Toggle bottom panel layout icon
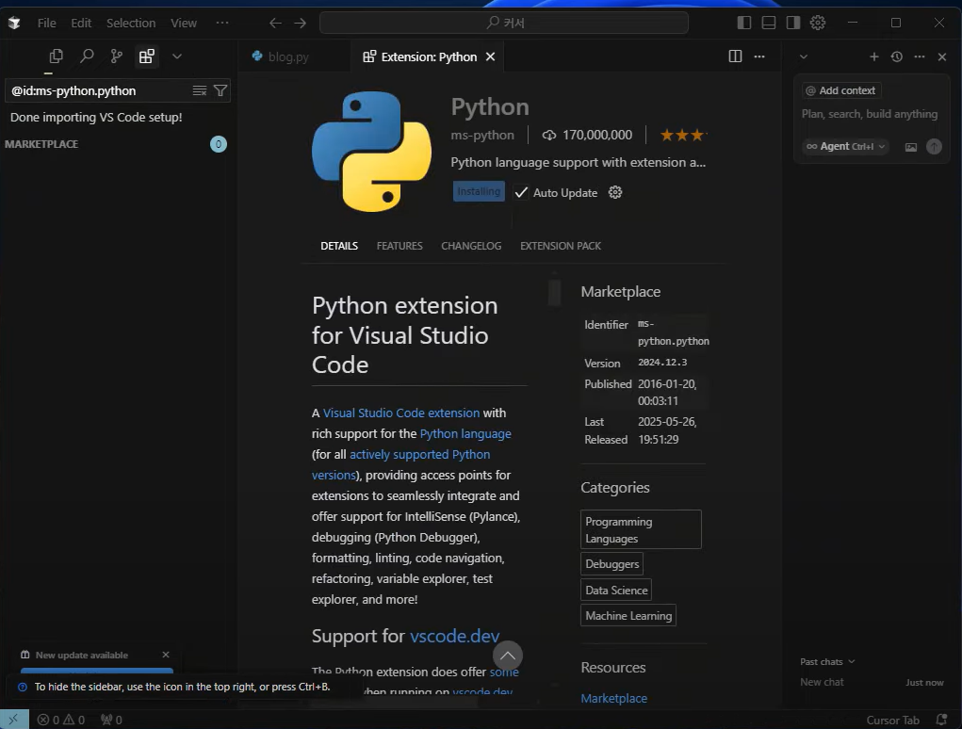 click(x=768, y=23)
